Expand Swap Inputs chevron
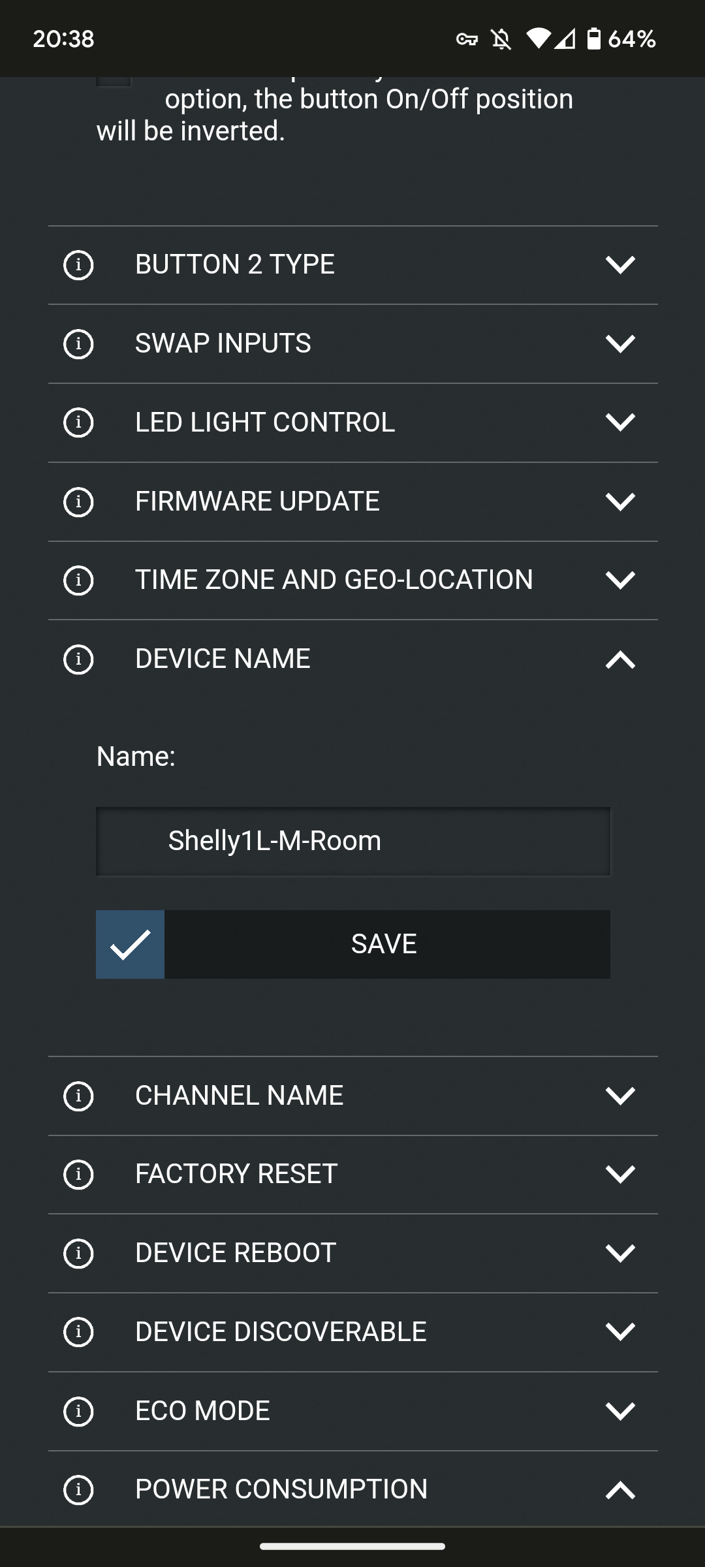The image size is (705, 1567). (x=619, y=344)
